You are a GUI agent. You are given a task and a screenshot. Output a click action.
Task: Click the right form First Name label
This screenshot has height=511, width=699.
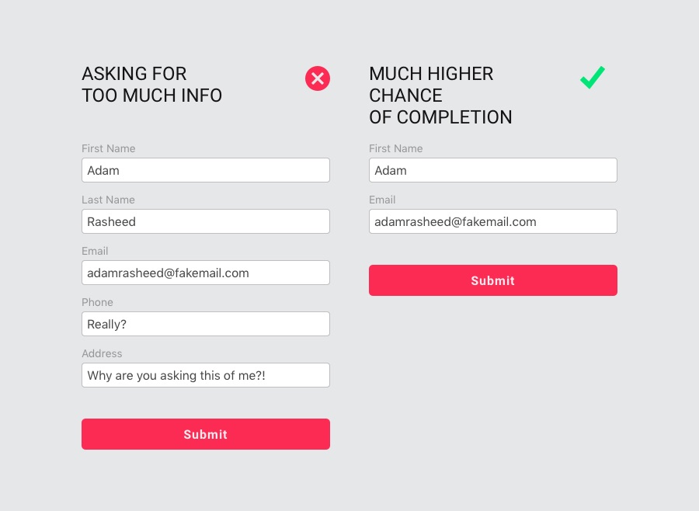396,148
